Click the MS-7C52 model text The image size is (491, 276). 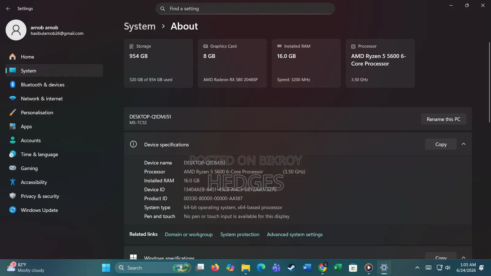point(138,123)
